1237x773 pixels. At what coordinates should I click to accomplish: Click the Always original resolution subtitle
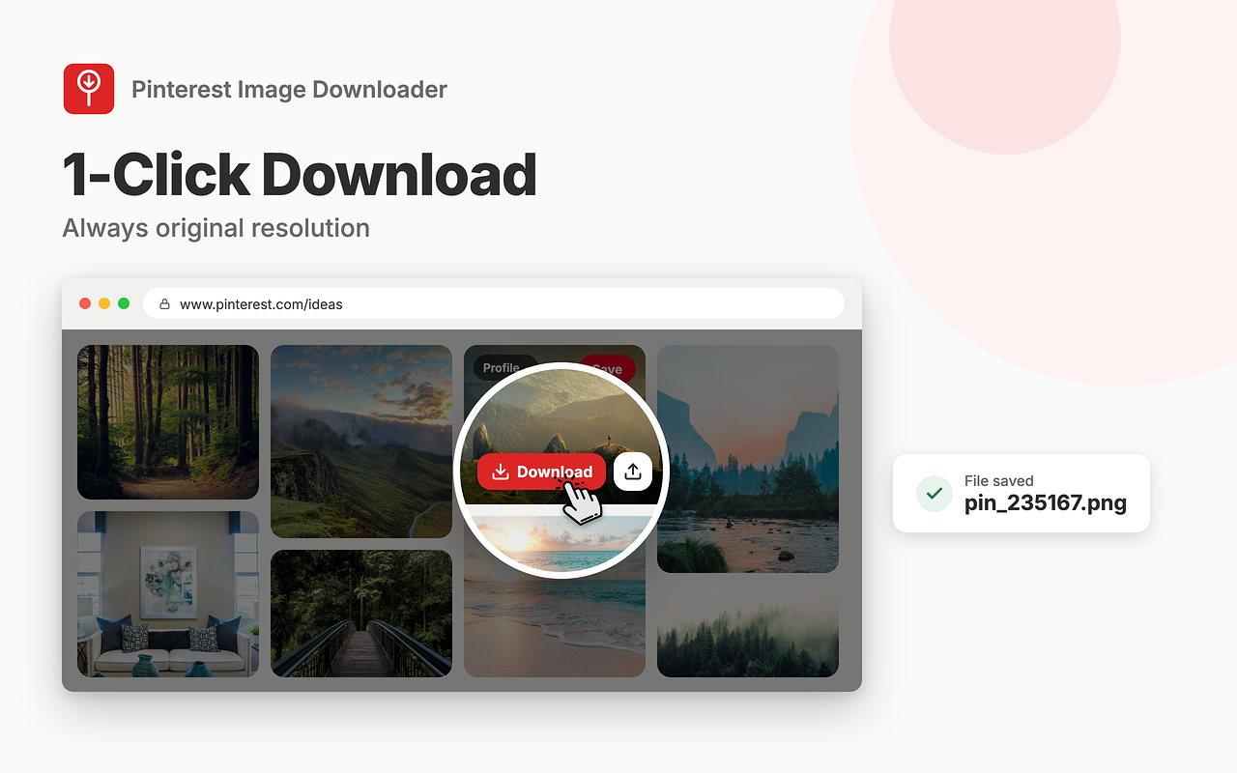tap(216, 228)
